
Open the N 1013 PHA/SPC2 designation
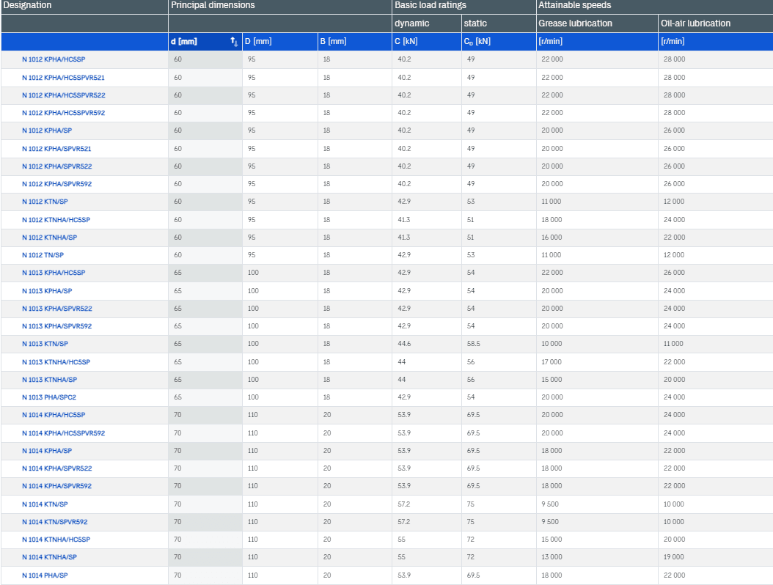pyautogui.click(x=48, y=397)
